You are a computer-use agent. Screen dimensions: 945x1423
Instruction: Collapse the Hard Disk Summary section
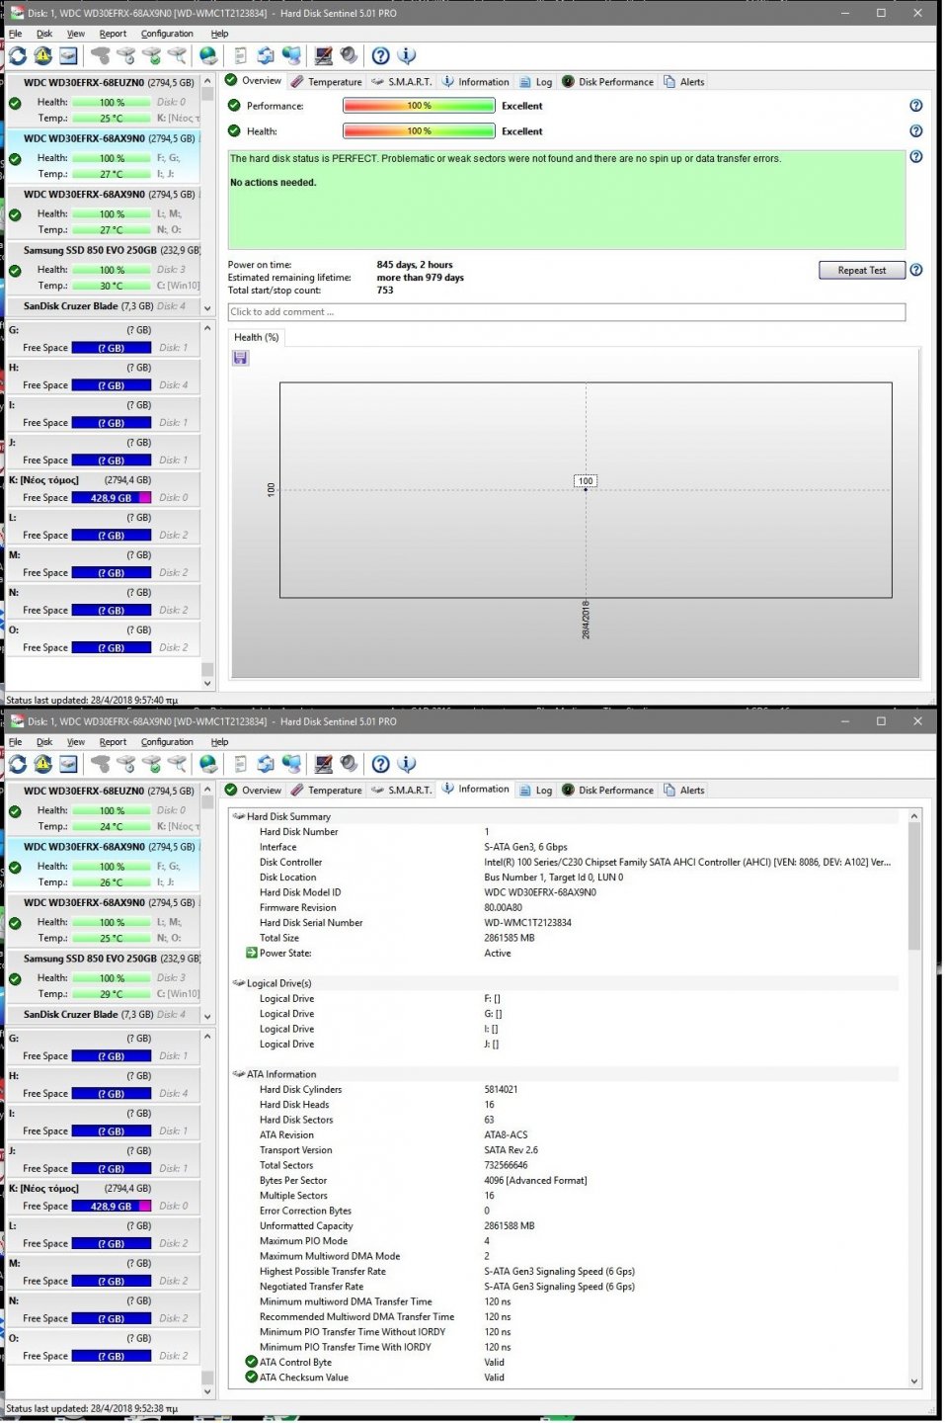tap(238, 817)
